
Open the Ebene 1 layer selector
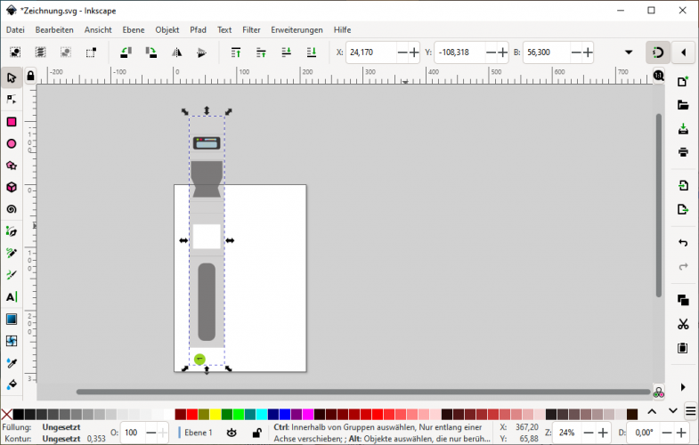pyautogui.click(x=199, y=433)
